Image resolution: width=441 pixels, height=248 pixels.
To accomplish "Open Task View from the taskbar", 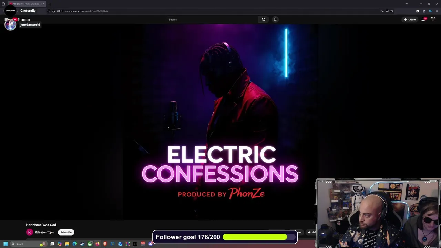I will [52, 244].
